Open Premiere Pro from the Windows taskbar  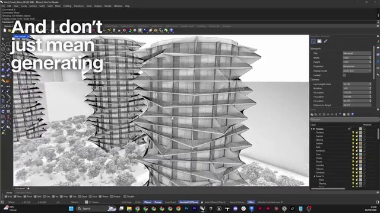[195, 208]
